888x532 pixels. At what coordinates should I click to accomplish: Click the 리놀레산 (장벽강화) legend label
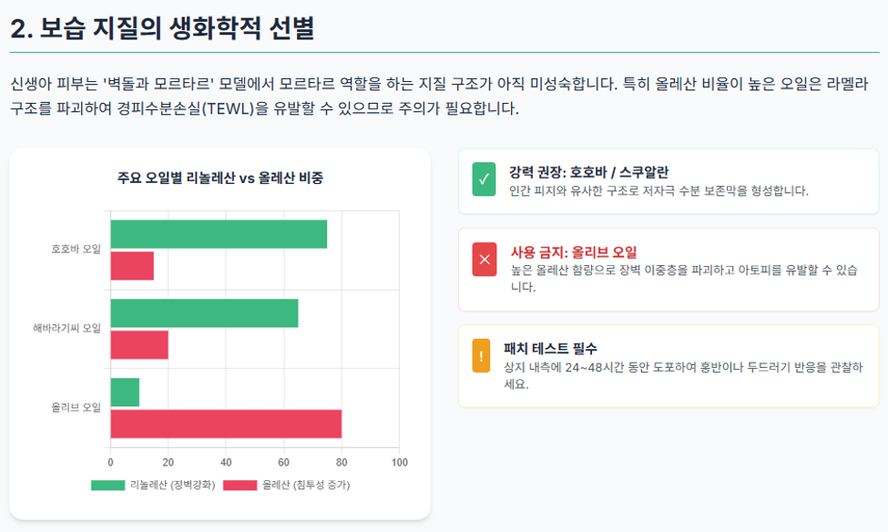173,486
